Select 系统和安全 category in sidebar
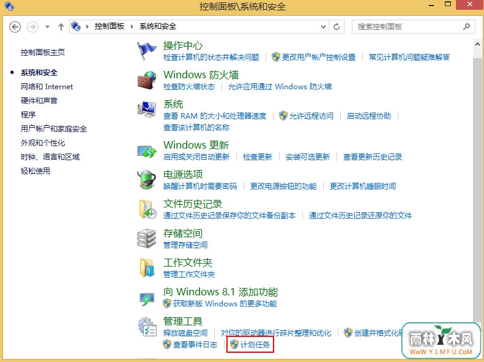Image resolution: width=484 pixels, height=362 pixels. 39,73
